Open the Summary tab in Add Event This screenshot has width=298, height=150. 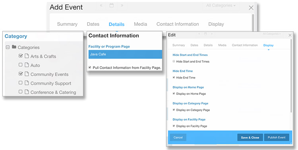click(67, 24)
